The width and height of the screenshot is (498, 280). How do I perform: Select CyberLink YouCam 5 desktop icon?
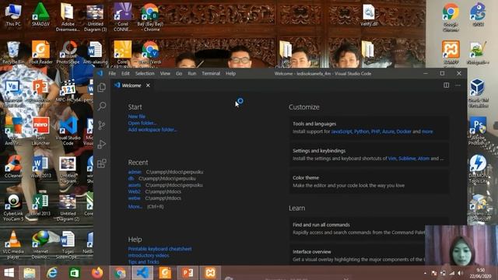click(x=13, y=207)
